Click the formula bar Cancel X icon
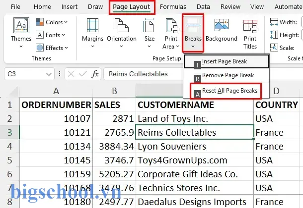 click(71, 74)
